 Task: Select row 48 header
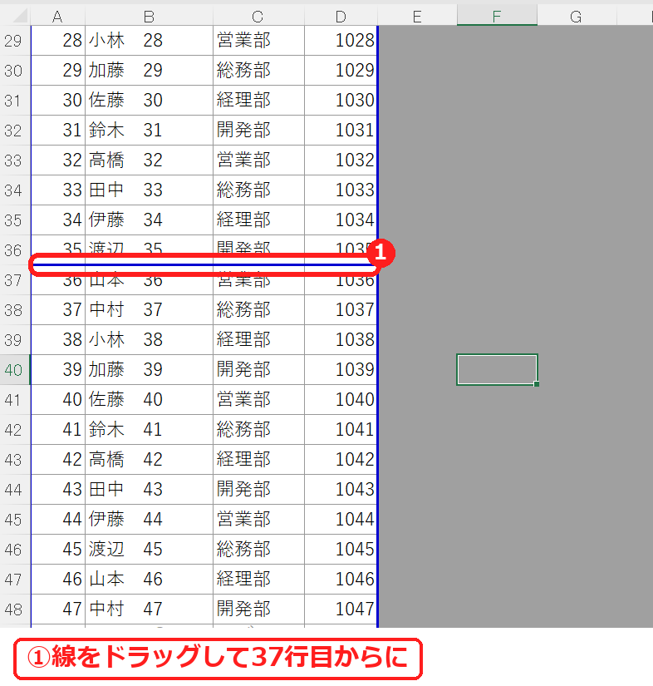click(15, 609)
